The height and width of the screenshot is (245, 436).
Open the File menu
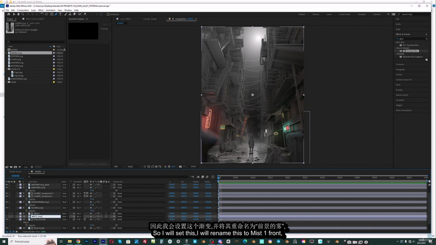(7, 10)
